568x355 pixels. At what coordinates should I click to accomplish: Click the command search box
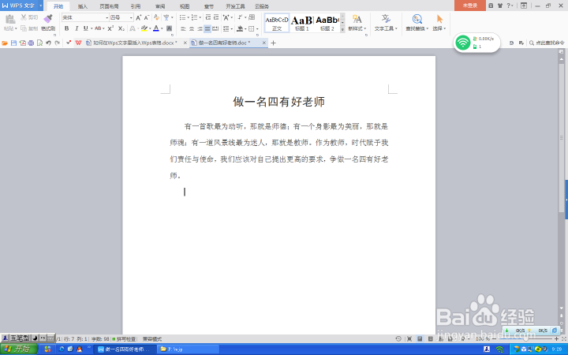pyautogui.click(x=547, y=43)
